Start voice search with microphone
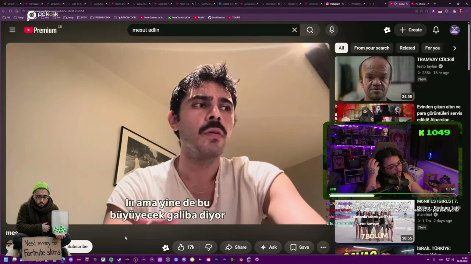Screen dimensions: 471x264 click(x=332, y=30)
